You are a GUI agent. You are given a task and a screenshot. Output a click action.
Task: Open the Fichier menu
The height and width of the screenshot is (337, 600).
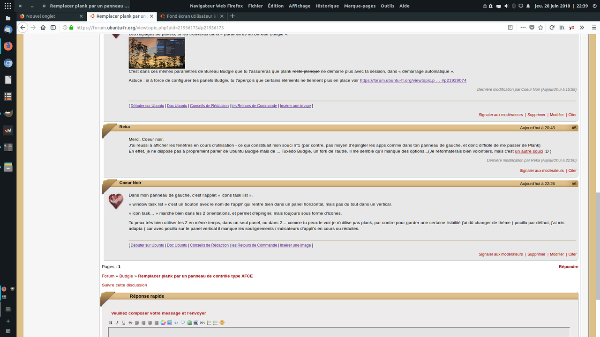[x=255, y=6]
